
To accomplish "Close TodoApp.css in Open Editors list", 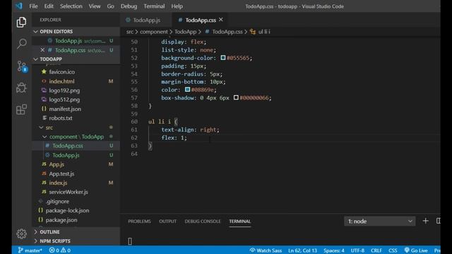I will tap(42, 50).
